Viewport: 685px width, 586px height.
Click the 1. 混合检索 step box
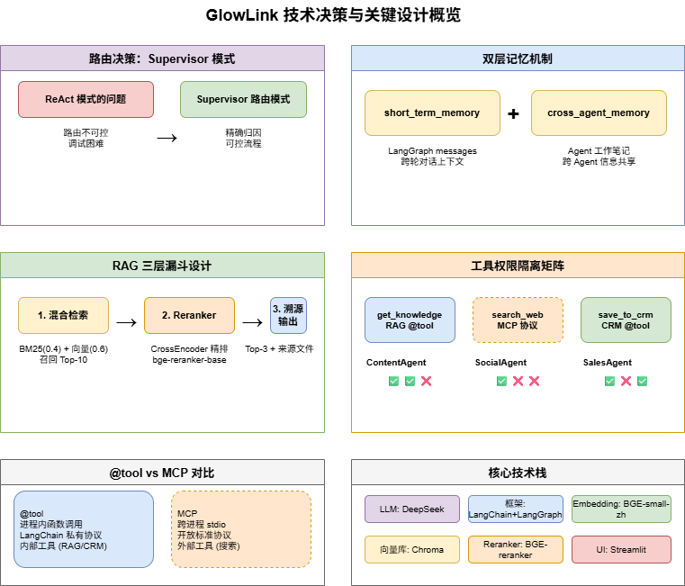(63, 316)
